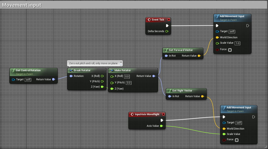Click the Get Right Vector In Rot pin
268x149 pixels.
169,96
